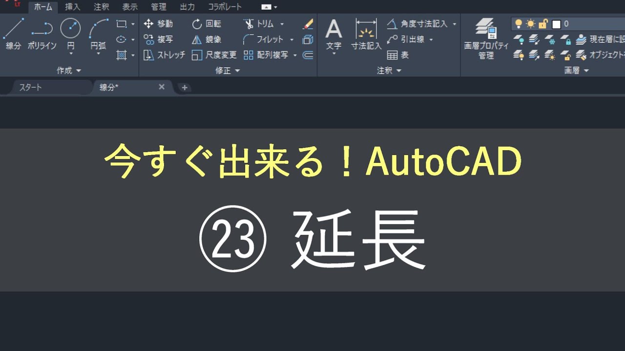Switch to the 挿入 ribbon tab

[73, 7]
